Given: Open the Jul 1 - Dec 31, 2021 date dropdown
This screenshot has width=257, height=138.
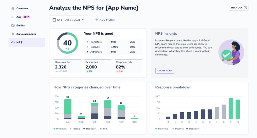Looking at the screenshot, I should 69,20.
